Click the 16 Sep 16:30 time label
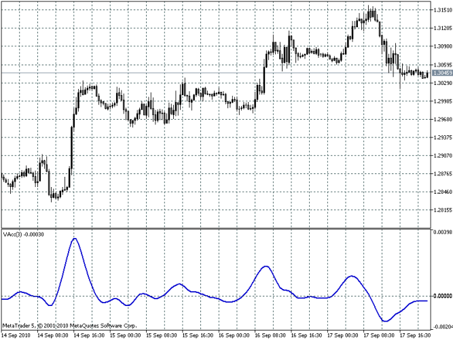 point(306,335)
